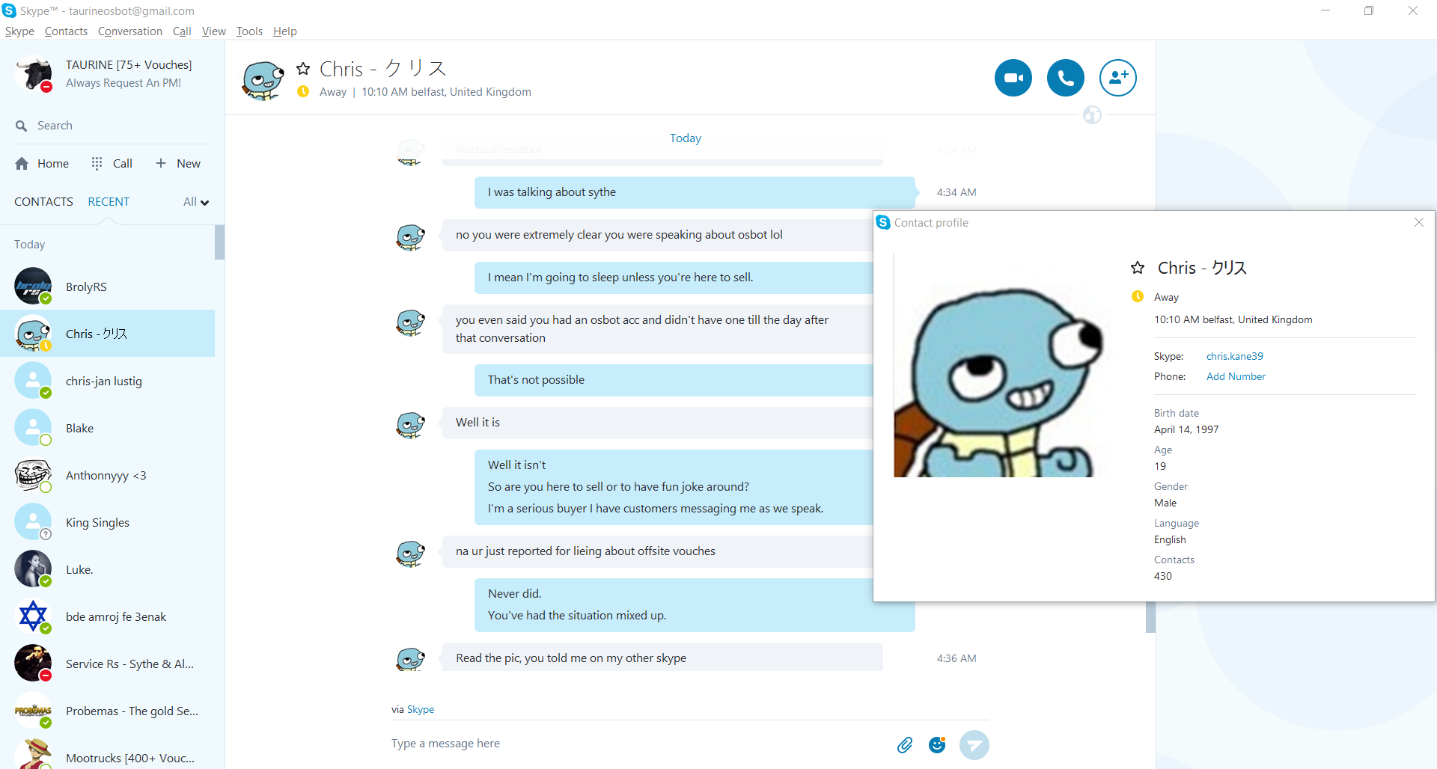Open the Blake conversation
This screenshot has height=769, width=1437.
point(107,428)
